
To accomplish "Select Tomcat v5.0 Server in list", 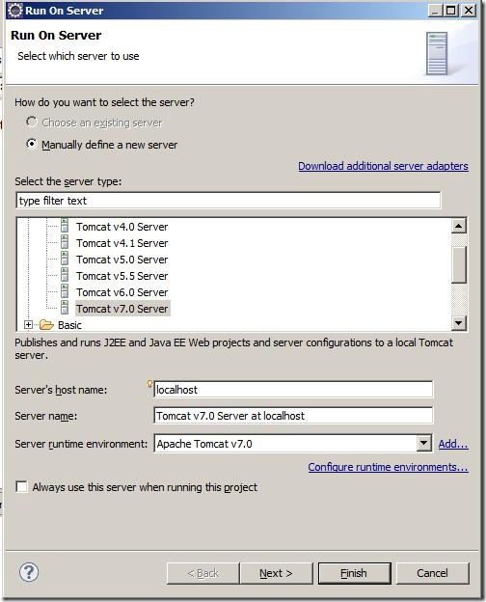I will 122,260.
